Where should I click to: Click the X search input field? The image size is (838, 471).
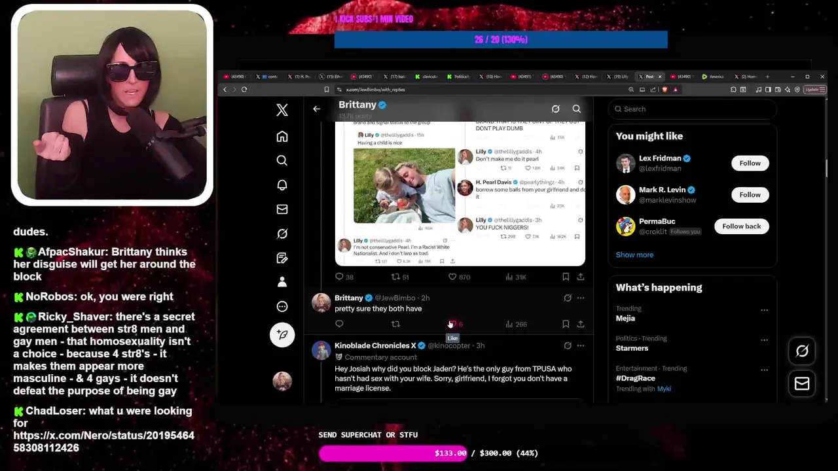click(692, 109)
